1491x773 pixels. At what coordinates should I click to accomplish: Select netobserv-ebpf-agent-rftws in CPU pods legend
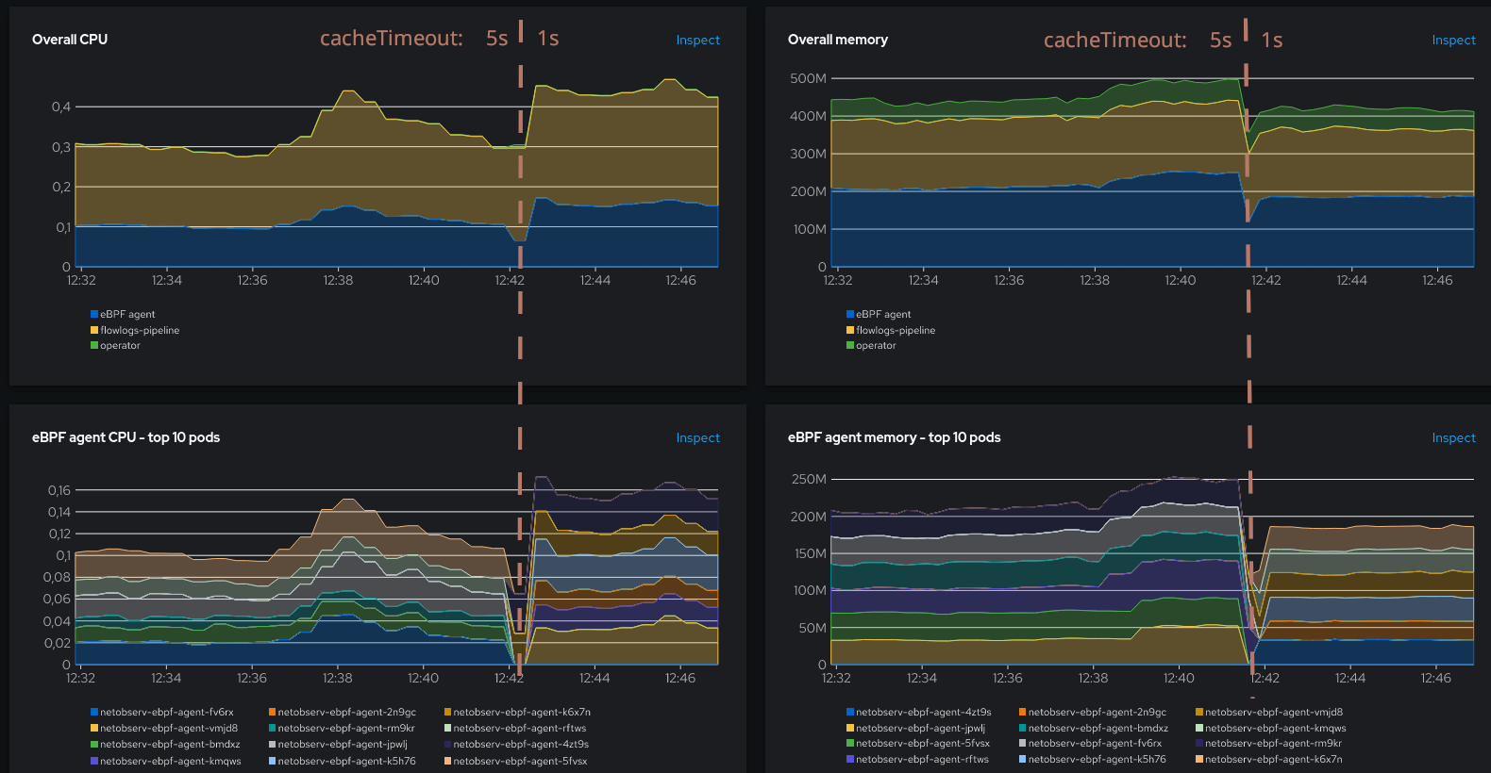point(516,728)
